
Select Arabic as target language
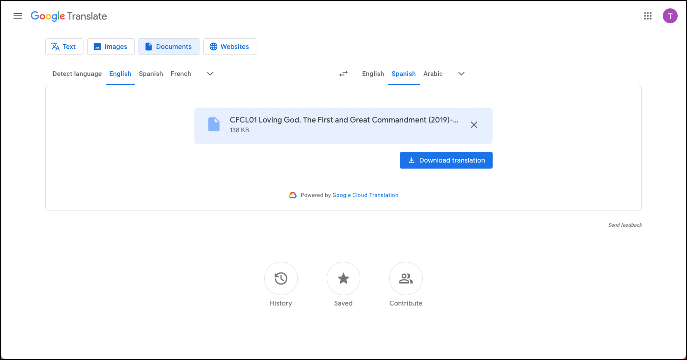coord(433,74)
